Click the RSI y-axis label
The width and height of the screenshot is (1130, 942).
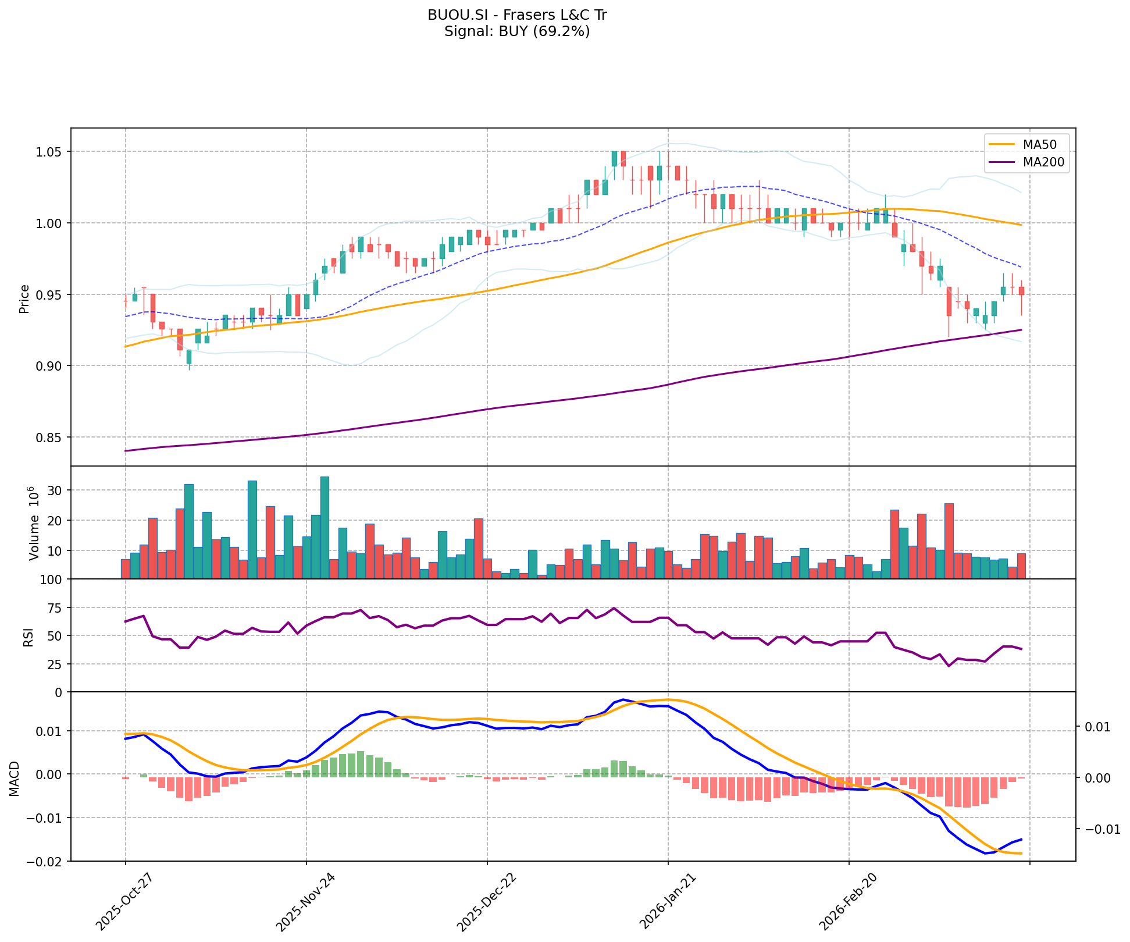(28, 639)
